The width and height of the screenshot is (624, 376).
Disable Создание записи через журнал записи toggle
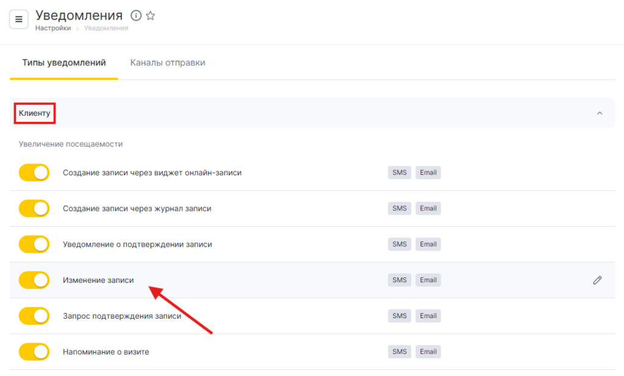click(34, 208)
